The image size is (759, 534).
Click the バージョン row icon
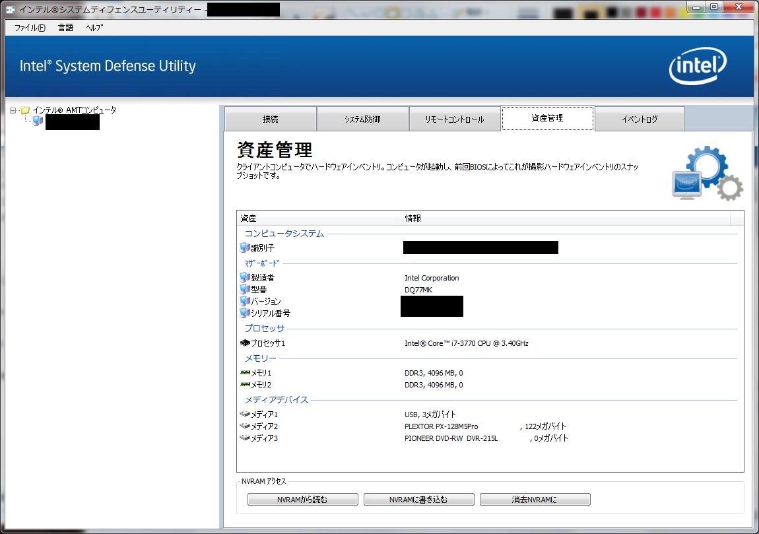(245, 301)
